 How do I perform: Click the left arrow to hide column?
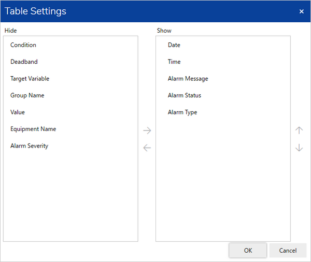click(x=147, y=148)
